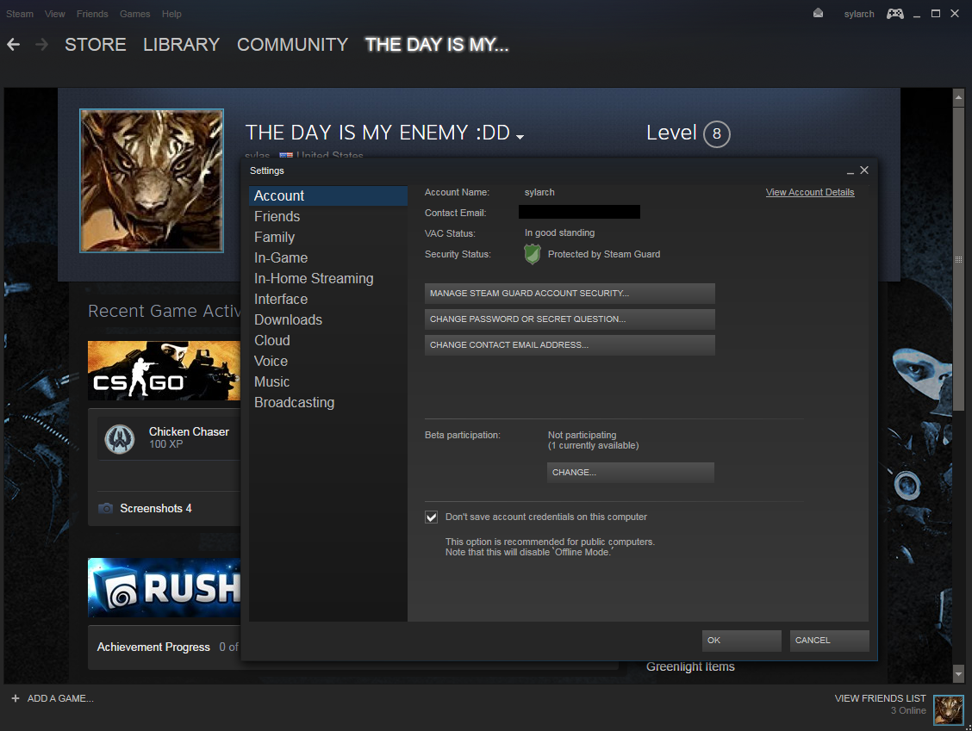Click the page scrollbar up arrow
This screenshot has width=972, height=731.
pyautogui.click(x=958, y=97)
